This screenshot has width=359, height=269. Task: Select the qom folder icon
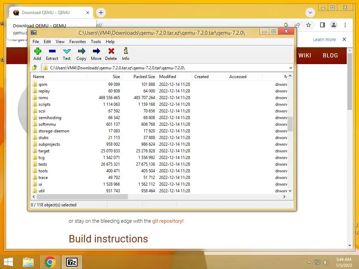click(x=35, y=84)
